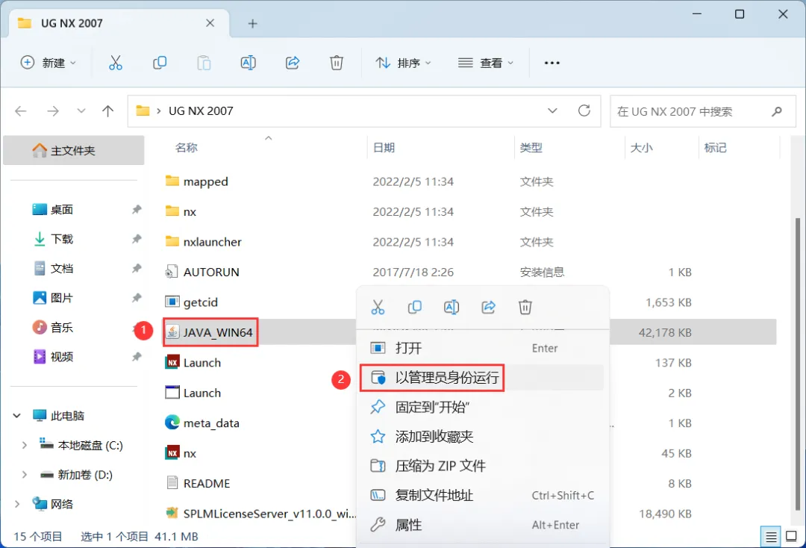Screen dimensions: 806x548
Task: Click the Copy icon in the context menu
Action: pyautogui.click(x=414, y=308)
